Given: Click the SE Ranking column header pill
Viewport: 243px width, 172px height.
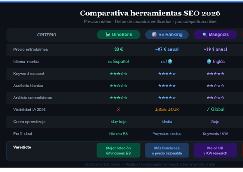Looking at the screenshot, I should pyautogui.click(x=167, y=35).
